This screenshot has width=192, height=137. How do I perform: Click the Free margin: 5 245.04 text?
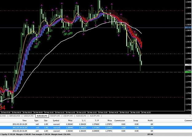pyautogui.click(x=41, y=134)
